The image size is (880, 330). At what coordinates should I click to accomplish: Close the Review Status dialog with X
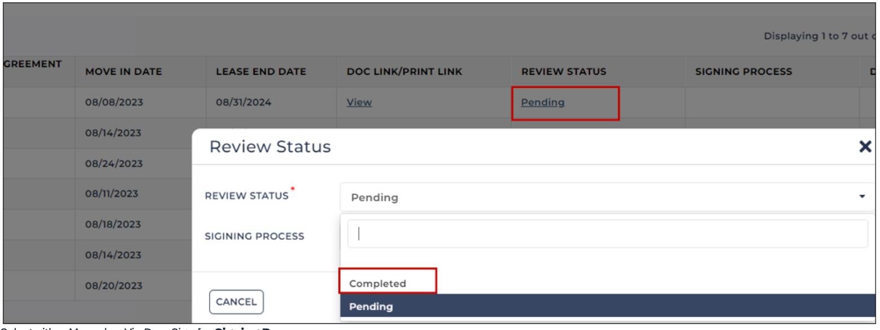tap(865, 147)
